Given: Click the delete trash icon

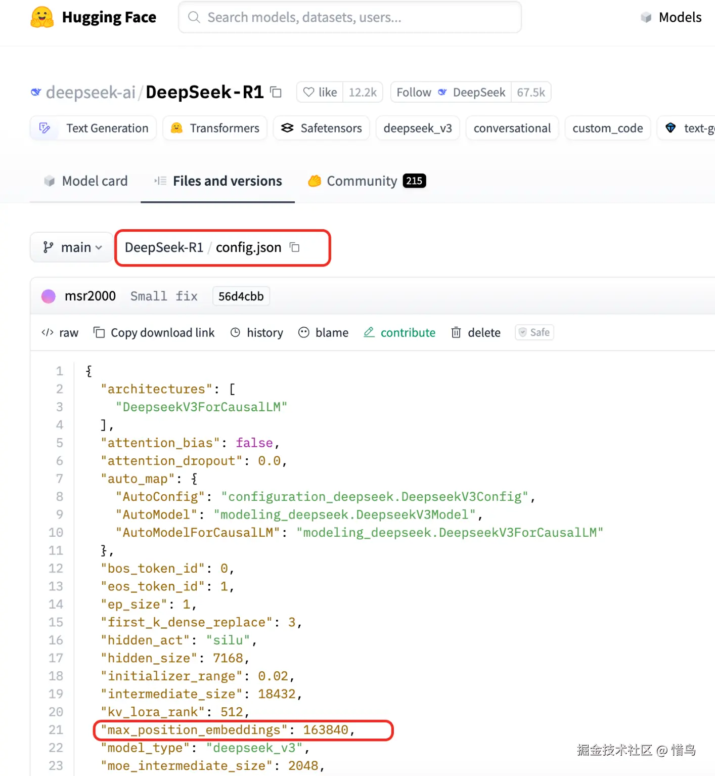Looking at the screenshot, I should click(456, 332).
